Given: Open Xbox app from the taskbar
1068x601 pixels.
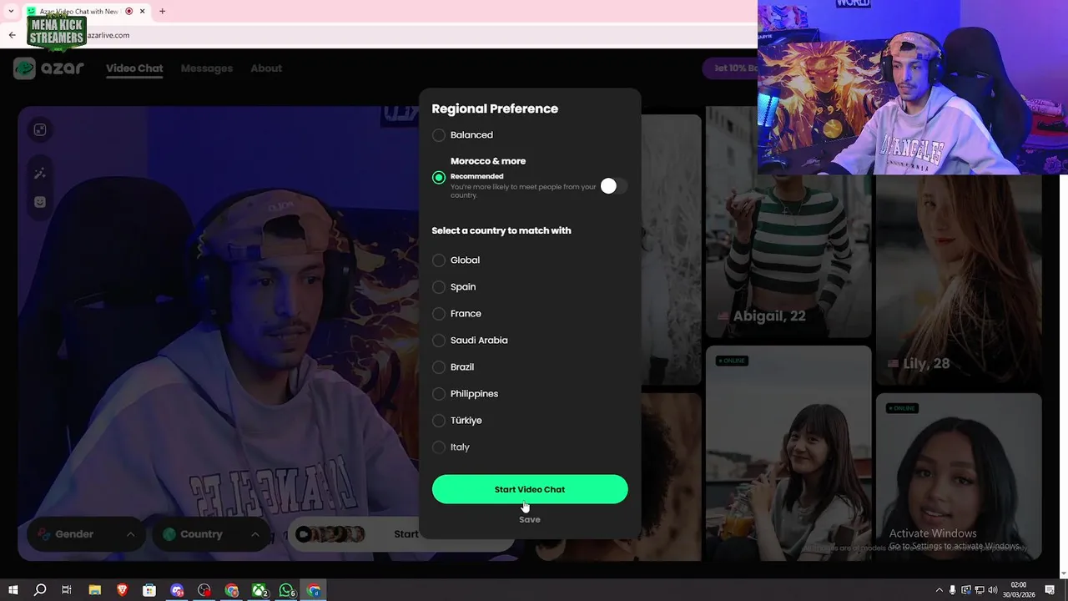Looking at the screenshot, I should coord(259,590).
